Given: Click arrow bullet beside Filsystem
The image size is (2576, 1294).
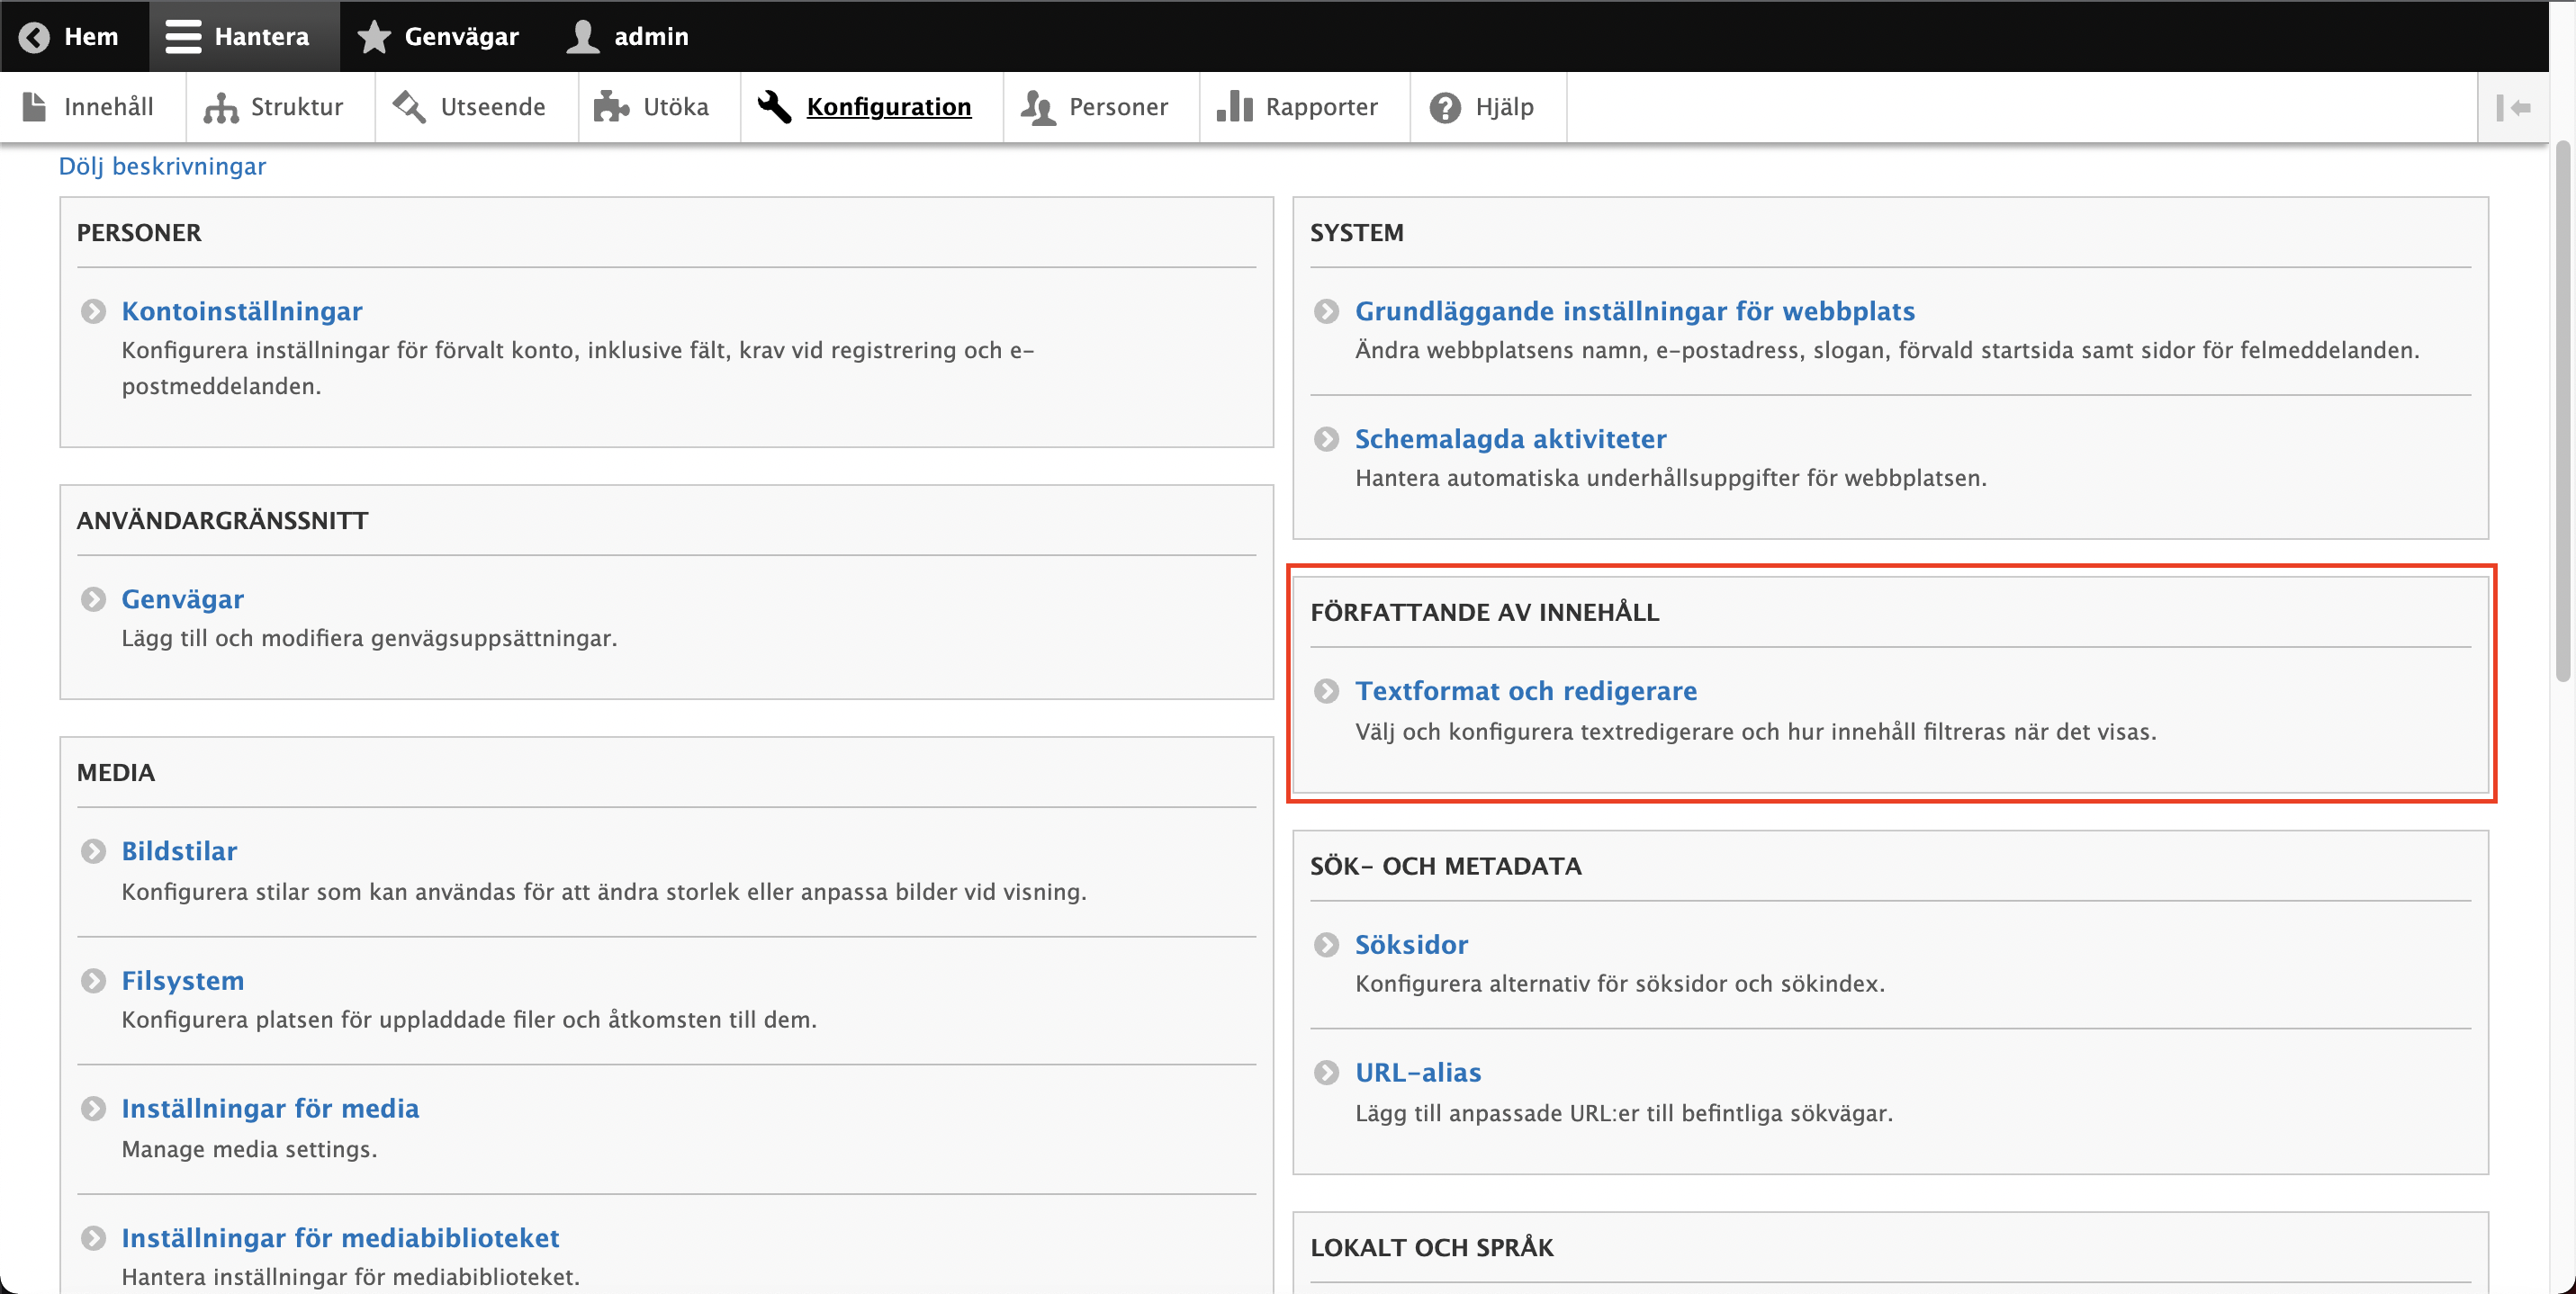Looking at the screenshot, I should pyautogui.click(x=93, y=982).
